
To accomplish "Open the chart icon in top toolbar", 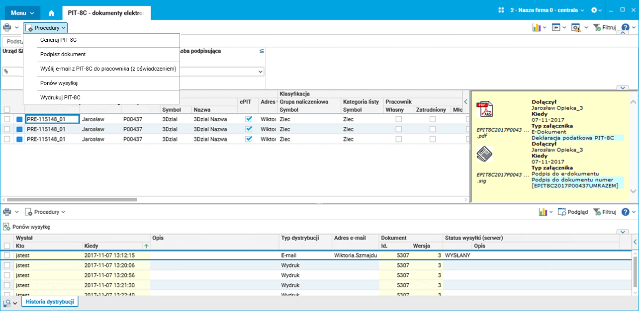I will [x=537, y=28].
